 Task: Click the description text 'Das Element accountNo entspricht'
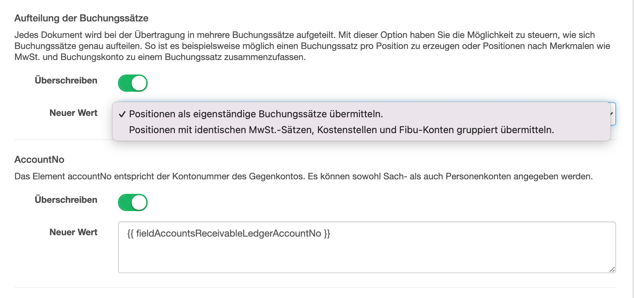pyautogui.click(x=304, y=176)
